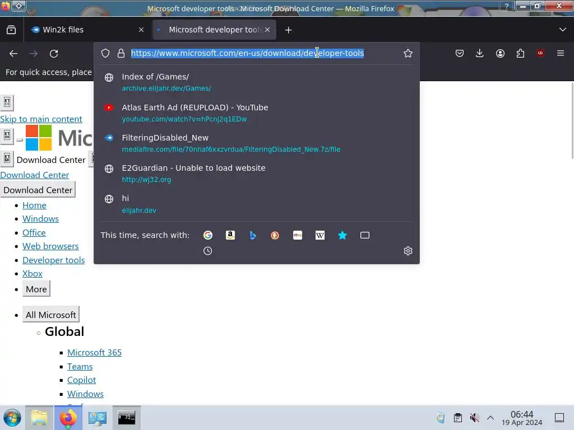Show hidden system tray icons chevron
Viewport: 574px width, 430px height.
click(490, 418)
